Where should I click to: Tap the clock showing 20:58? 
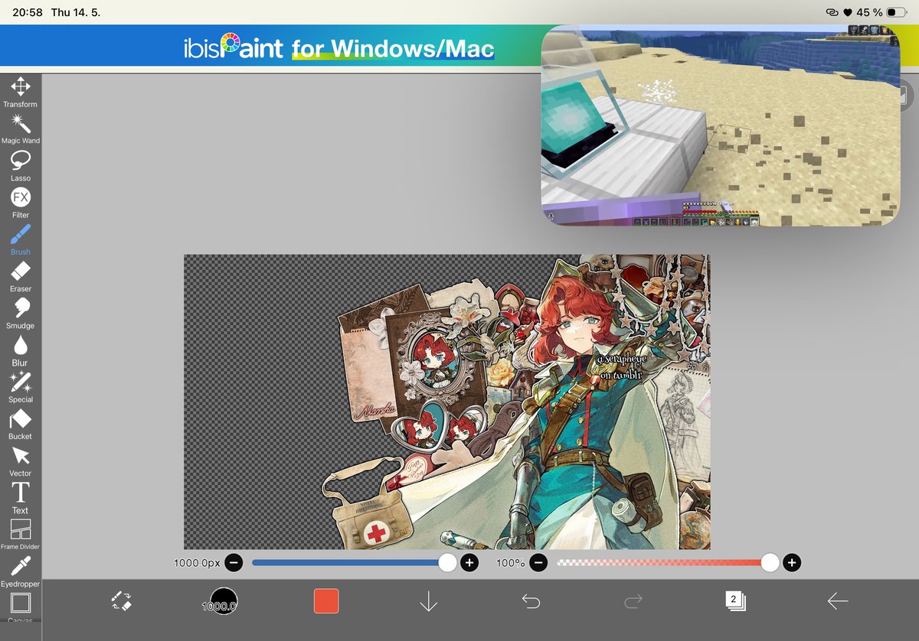pyautogui.click(x=28, y=13)
